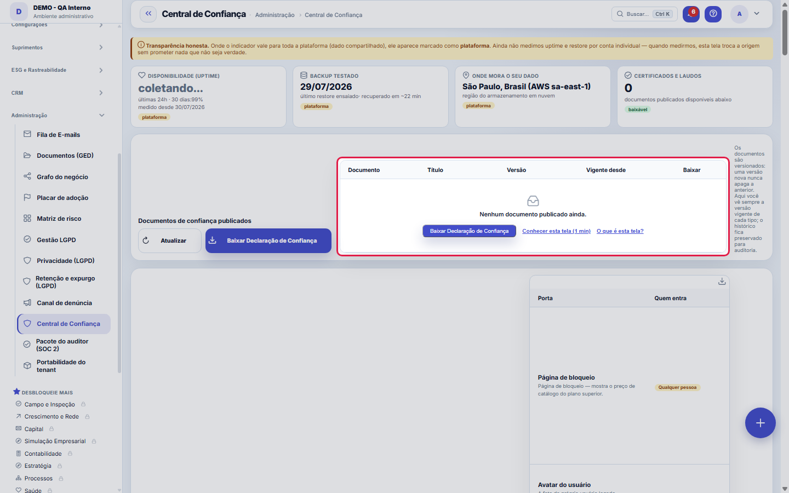The height and width of the screenshot is (493, 789).
Task: Click the Placar de adoção flag icon
Action: point(27,197)
